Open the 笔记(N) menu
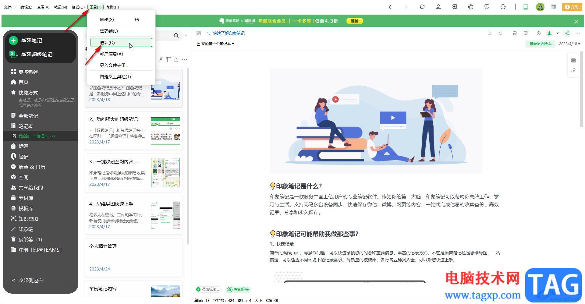Screen dimensions: 585x304 pos(60,7)
